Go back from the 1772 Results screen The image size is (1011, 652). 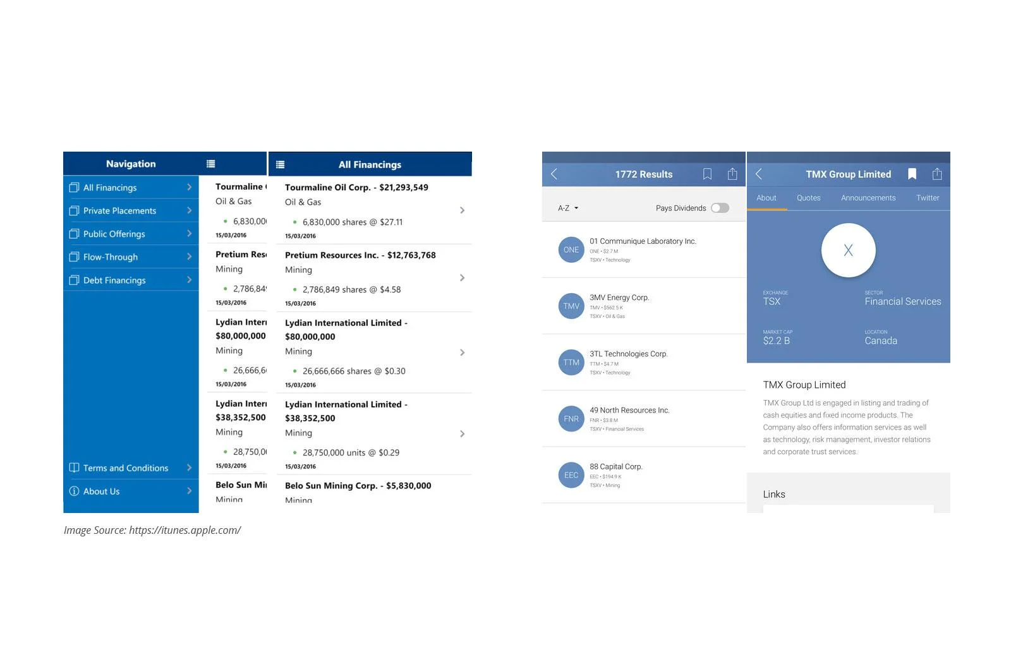(x=554, y=174)
